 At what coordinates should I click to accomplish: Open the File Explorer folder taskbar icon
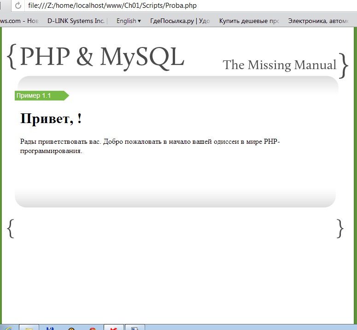tap(29, 328)
